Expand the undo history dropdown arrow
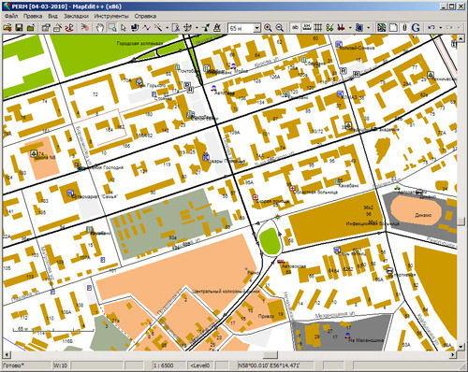The image size is (468, 372). tap(440, 28)
